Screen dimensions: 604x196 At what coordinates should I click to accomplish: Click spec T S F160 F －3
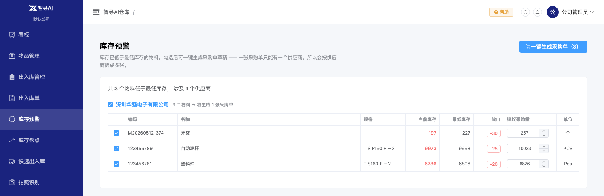coord(379,149)
